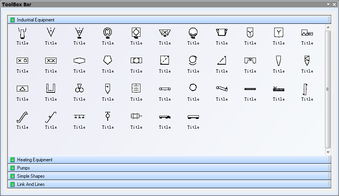Click the scrollbar up arrow

click(328, 27)
